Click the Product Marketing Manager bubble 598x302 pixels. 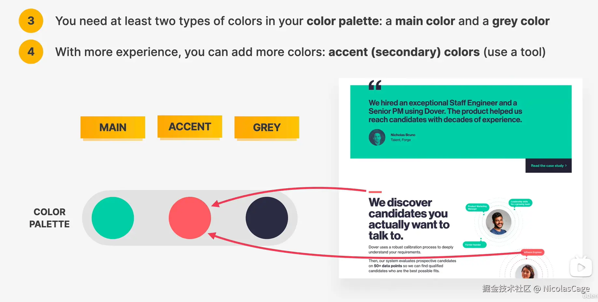(477, 207)
